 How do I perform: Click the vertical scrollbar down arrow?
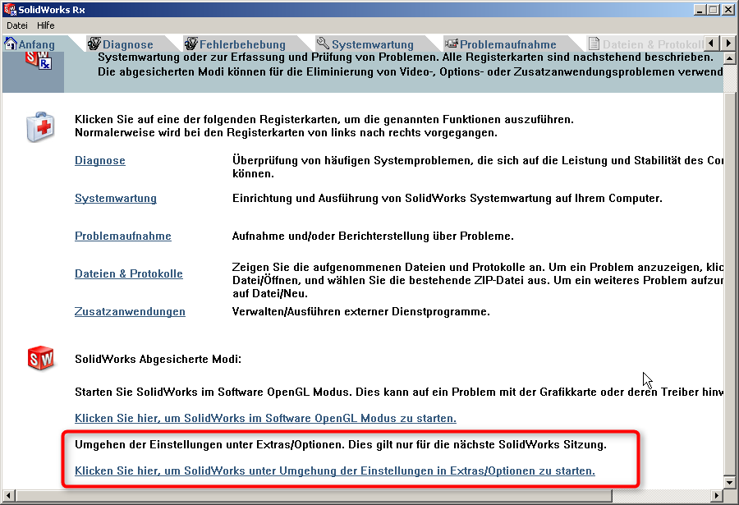pos(730,482)
